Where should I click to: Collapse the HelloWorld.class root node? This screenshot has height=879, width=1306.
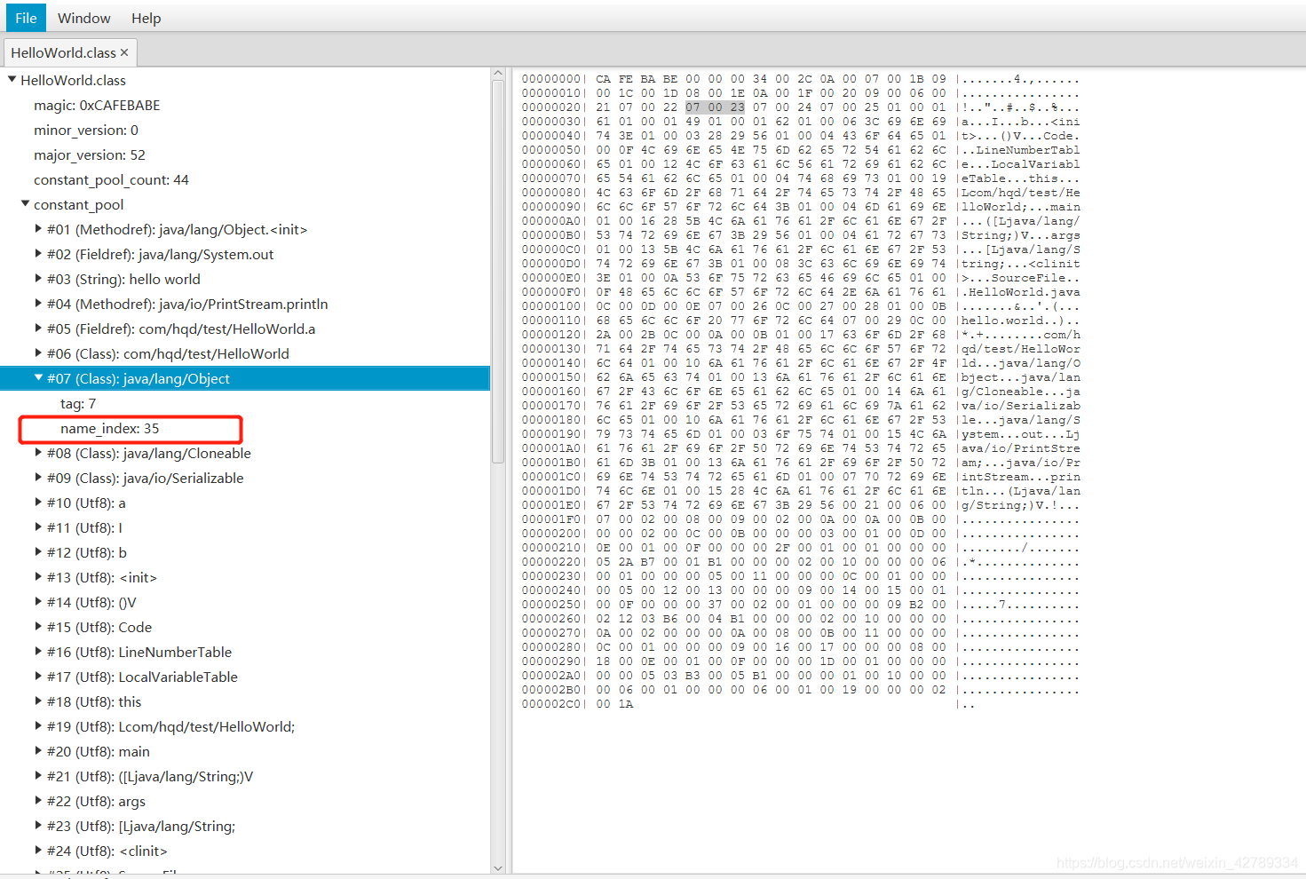[12, 79]
